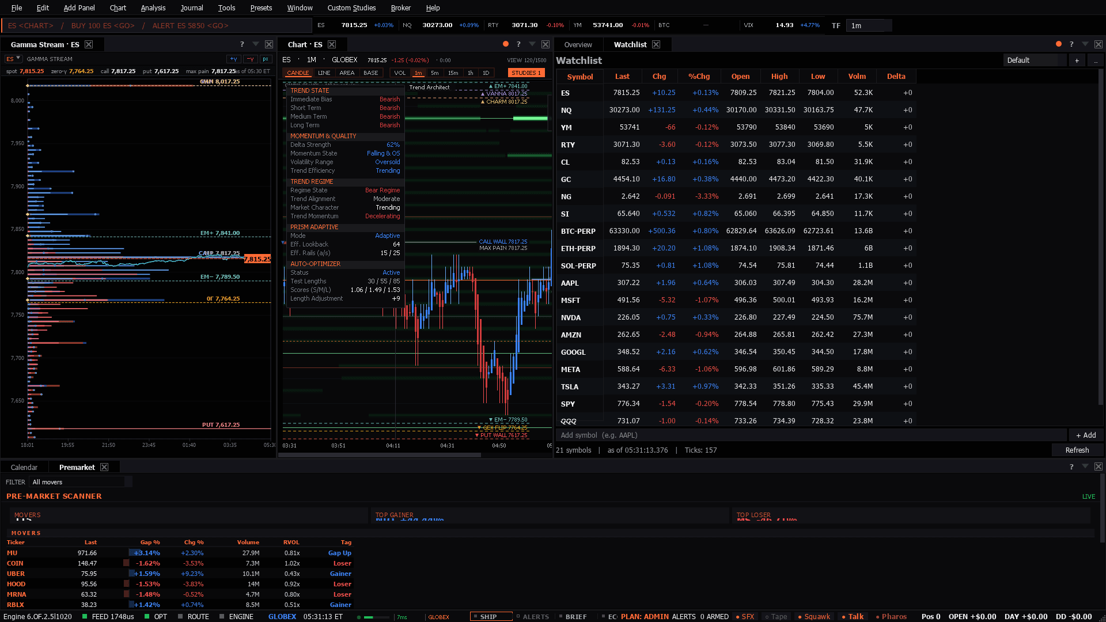Switch to the Overview tab
Screen dimensions: 1106x622
click(x=578, y=45)
